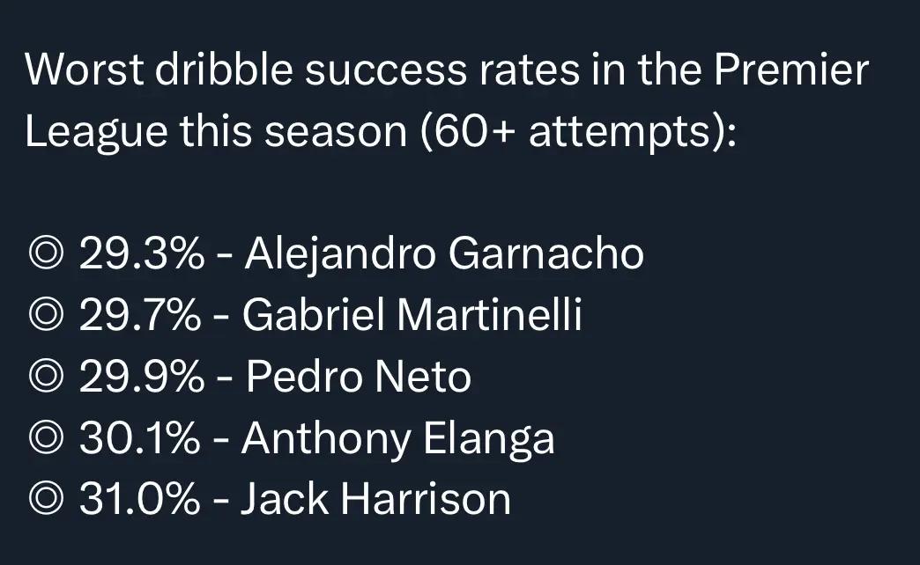Select the name Pedro Neto
The image size is (920, 565).
pyautogui.click(x=359, y=377)
